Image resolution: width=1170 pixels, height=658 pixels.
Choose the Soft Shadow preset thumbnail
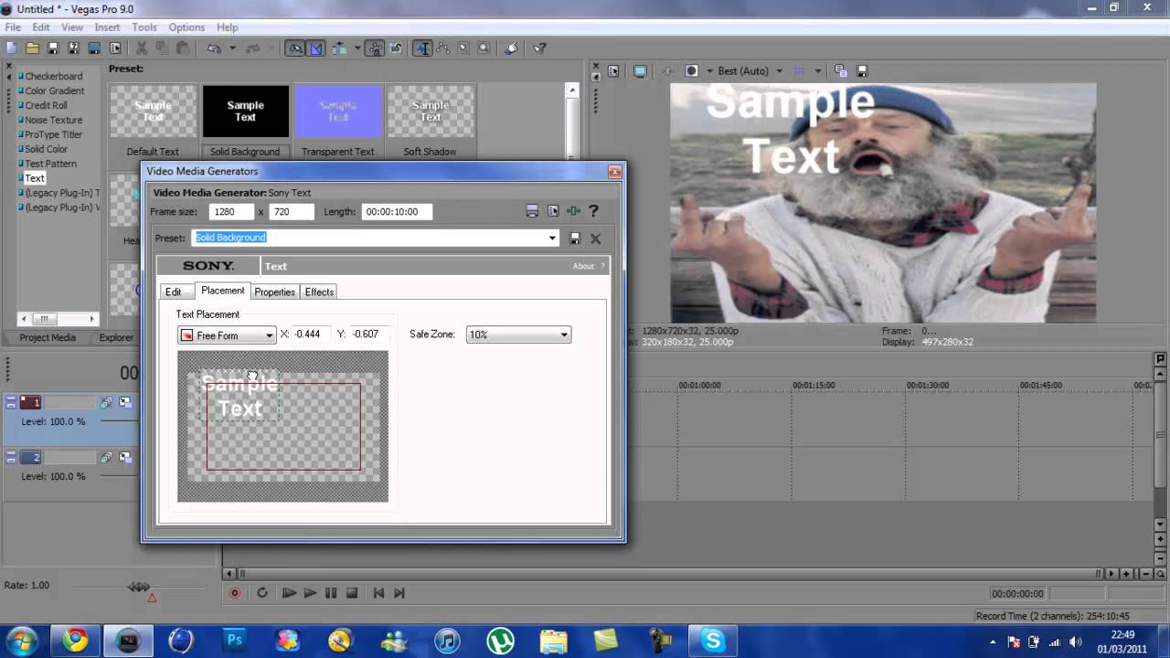click(431, 112)
